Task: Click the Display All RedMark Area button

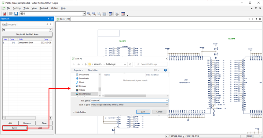Action: pos(27,34)
